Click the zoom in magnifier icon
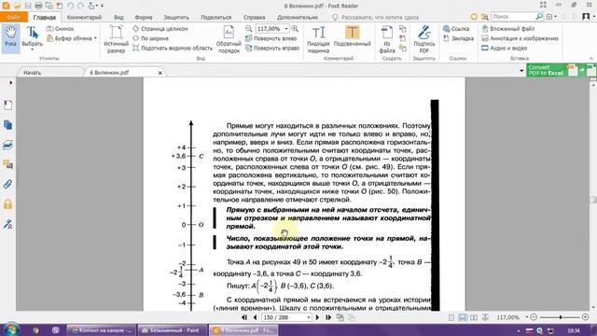This screenshot has height=336, width=597. [x=295, y=29]
